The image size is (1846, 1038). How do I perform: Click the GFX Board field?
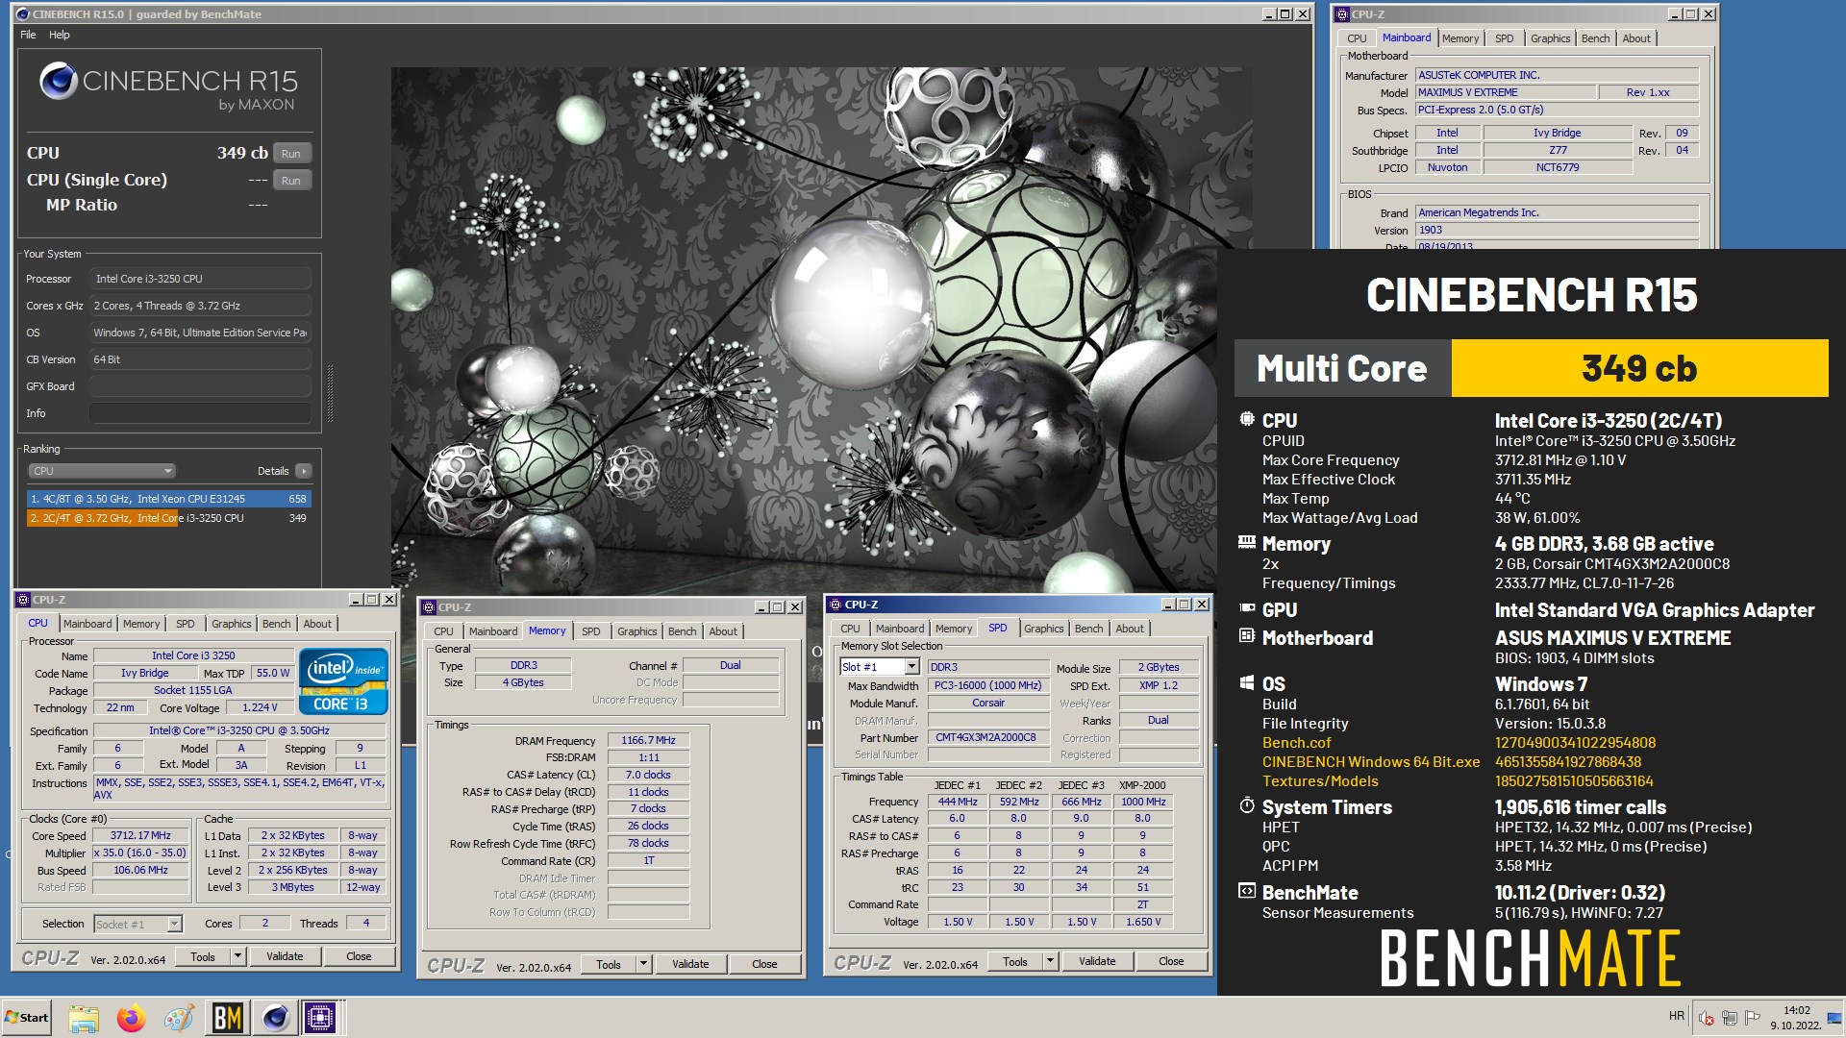tap(200, 386)
